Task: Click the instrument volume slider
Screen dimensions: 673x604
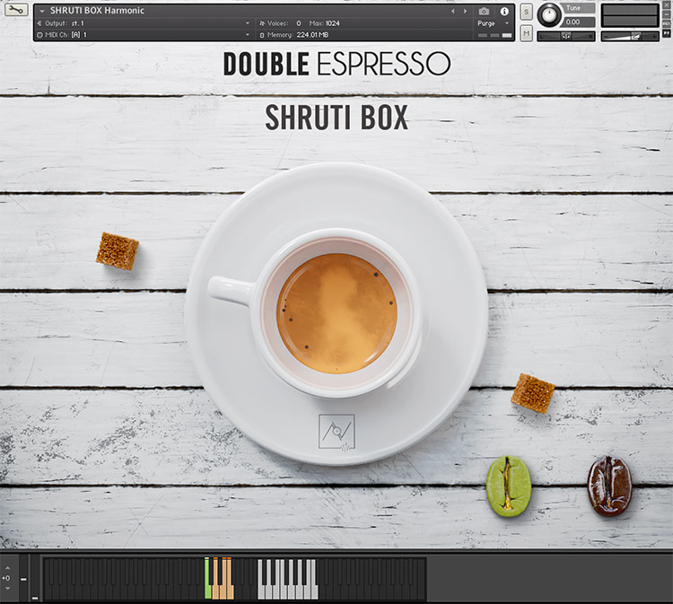Action: (x=630, y=37)
